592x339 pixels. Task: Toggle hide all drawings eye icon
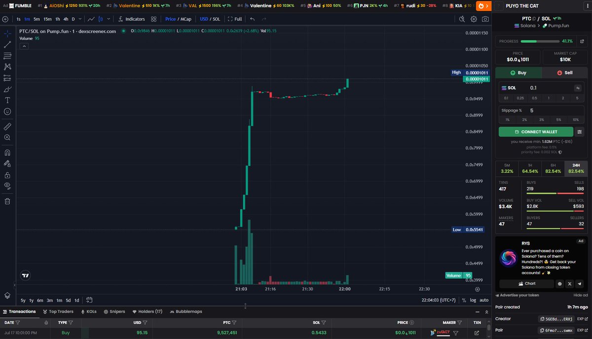click(x=7, y=185)
